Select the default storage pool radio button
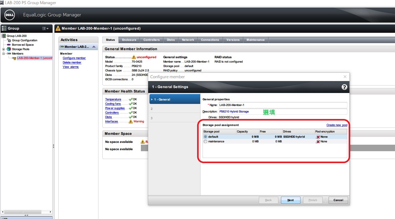 click(x=205, y=137)
